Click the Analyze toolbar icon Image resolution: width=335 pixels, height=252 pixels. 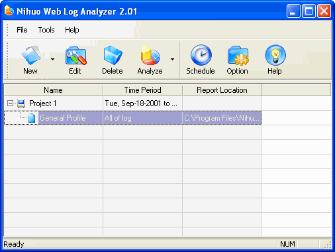(150, 55)
